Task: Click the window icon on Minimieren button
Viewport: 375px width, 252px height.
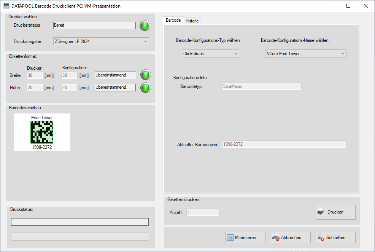Action: (x=230, y=238)
